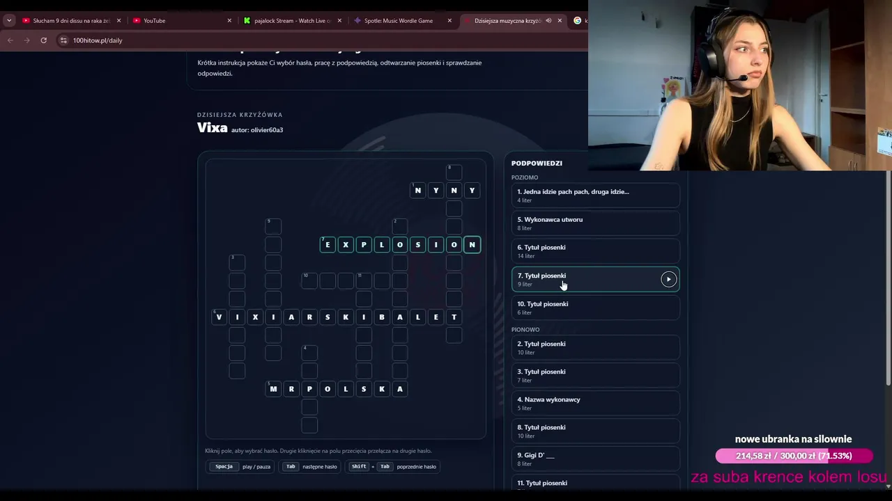Click the page vertical scrollbar

(888, 278)
